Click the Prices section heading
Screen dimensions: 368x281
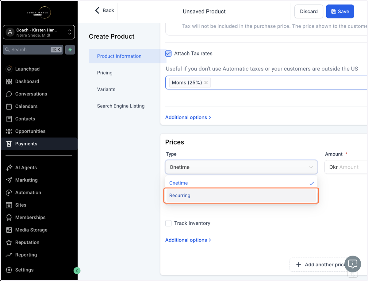(174, 142)
